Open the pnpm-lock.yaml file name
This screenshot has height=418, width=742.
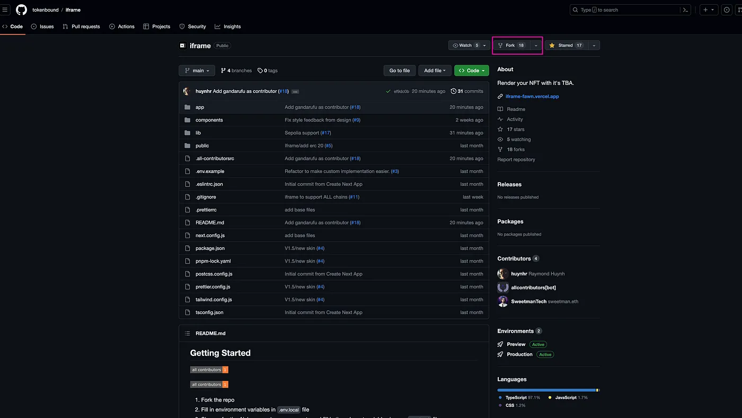pyautogui.click(x=213, y=261)
